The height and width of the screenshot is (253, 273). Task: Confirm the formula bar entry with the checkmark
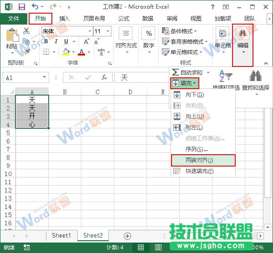point(88,77)
